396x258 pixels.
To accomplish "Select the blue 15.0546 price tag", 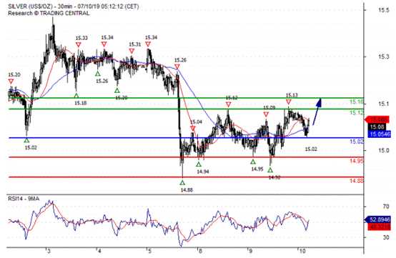I will (x=380, y=134).
